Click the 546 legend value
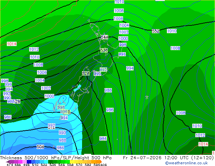The width and height of the screenshot is (215, 166). pyautogui.click(x=62, y=165)
